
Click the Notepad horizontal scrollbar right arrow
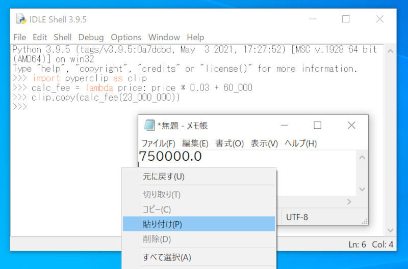(349, 202)
